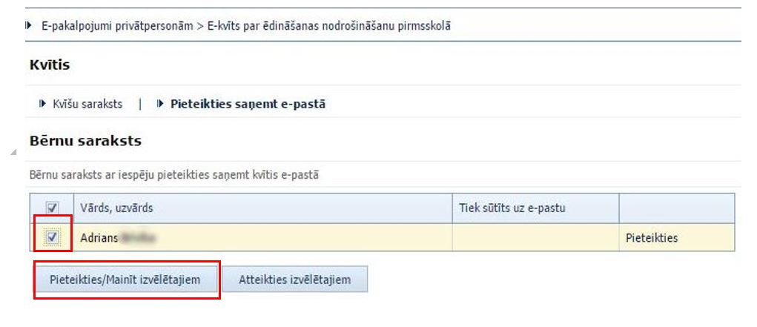Click the Bērnu saraksts section heading
The height and width of the screenshot is (327, 757).
(x=85, y=141)
